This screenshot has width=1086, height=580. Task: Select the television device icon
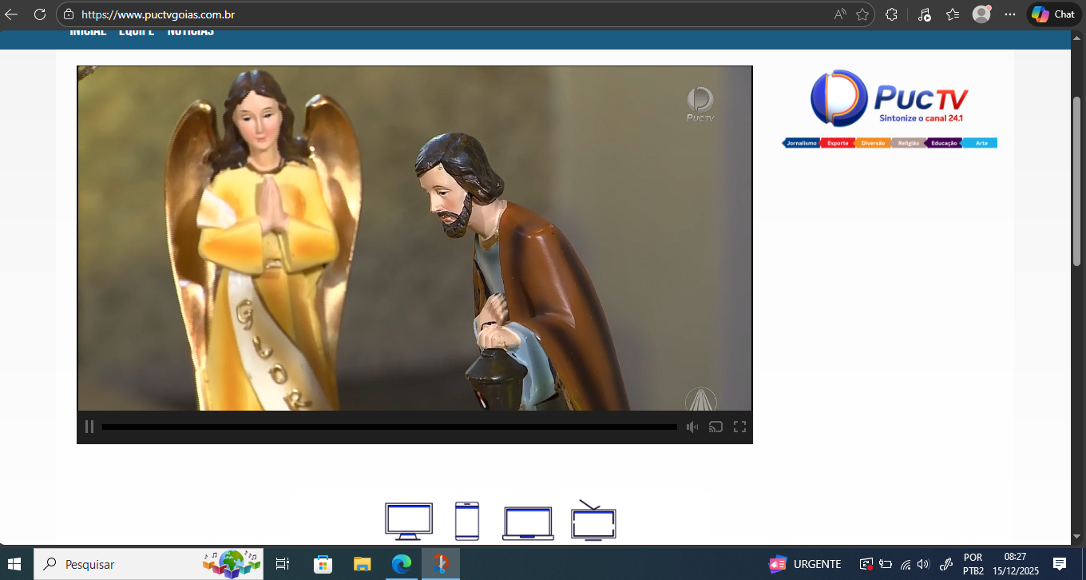click(x=593, y=521)
